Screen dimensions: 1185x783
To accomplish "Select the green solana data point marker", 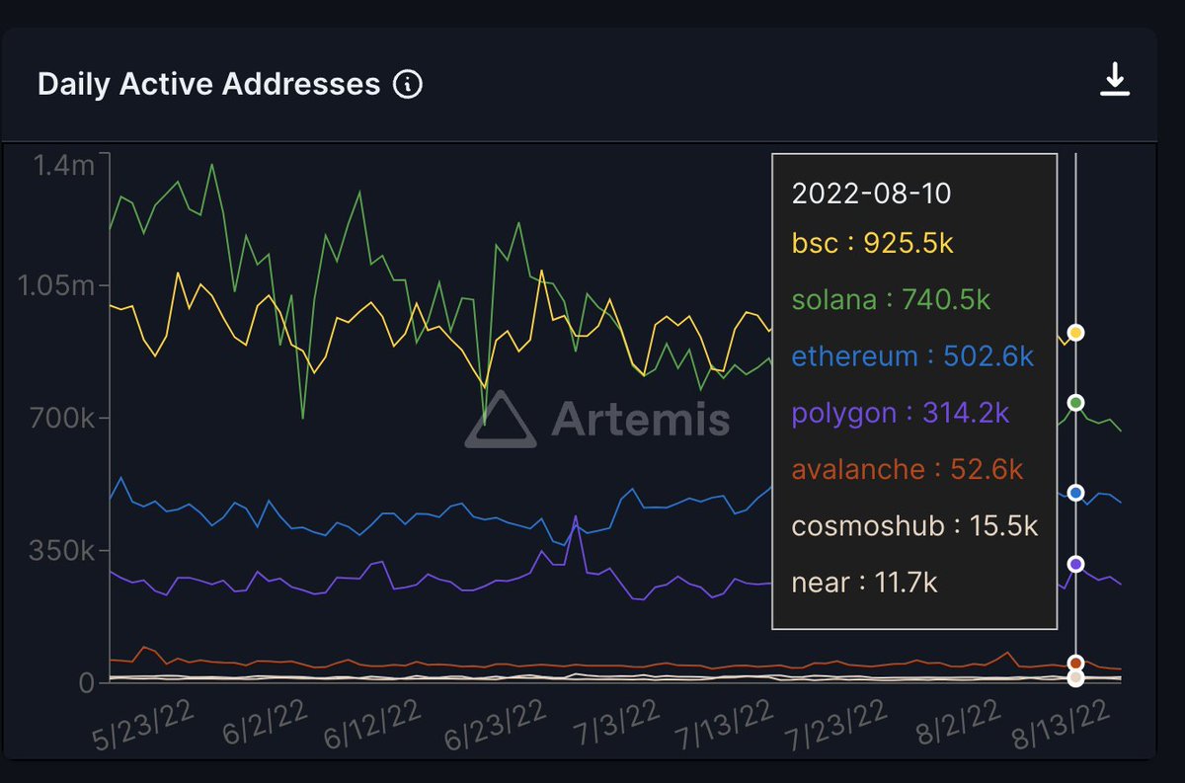I will coord(1076,402).
